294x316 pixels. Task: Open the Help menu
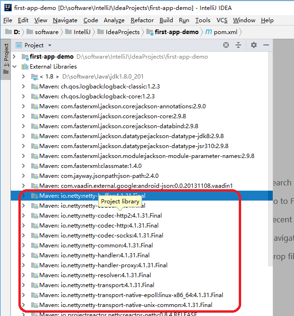[x=267, y=20]
